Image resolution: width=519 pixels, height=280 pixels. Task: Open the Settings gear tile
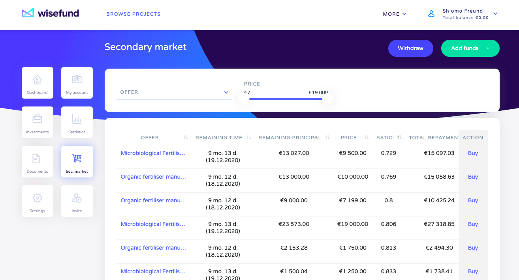[x=38, y=201]
